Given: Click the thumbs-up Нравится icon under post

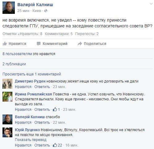Looking at the screenshot, I should [5, 44].
